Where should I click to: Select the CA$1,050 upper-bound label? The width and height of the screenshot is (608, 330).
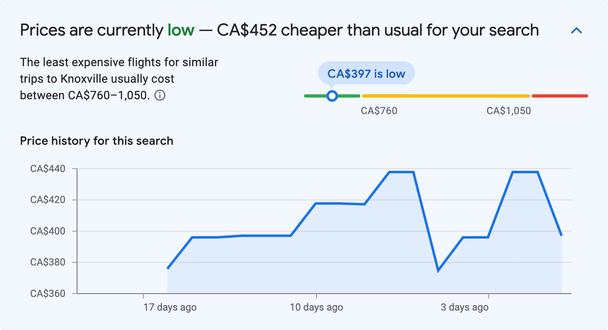[x=509, y=110]
